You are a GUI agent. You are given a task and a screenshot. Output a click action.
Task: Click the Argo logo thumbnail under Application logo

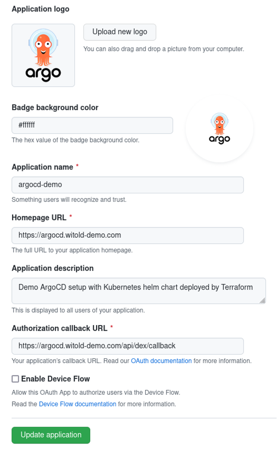click(43, 55)
